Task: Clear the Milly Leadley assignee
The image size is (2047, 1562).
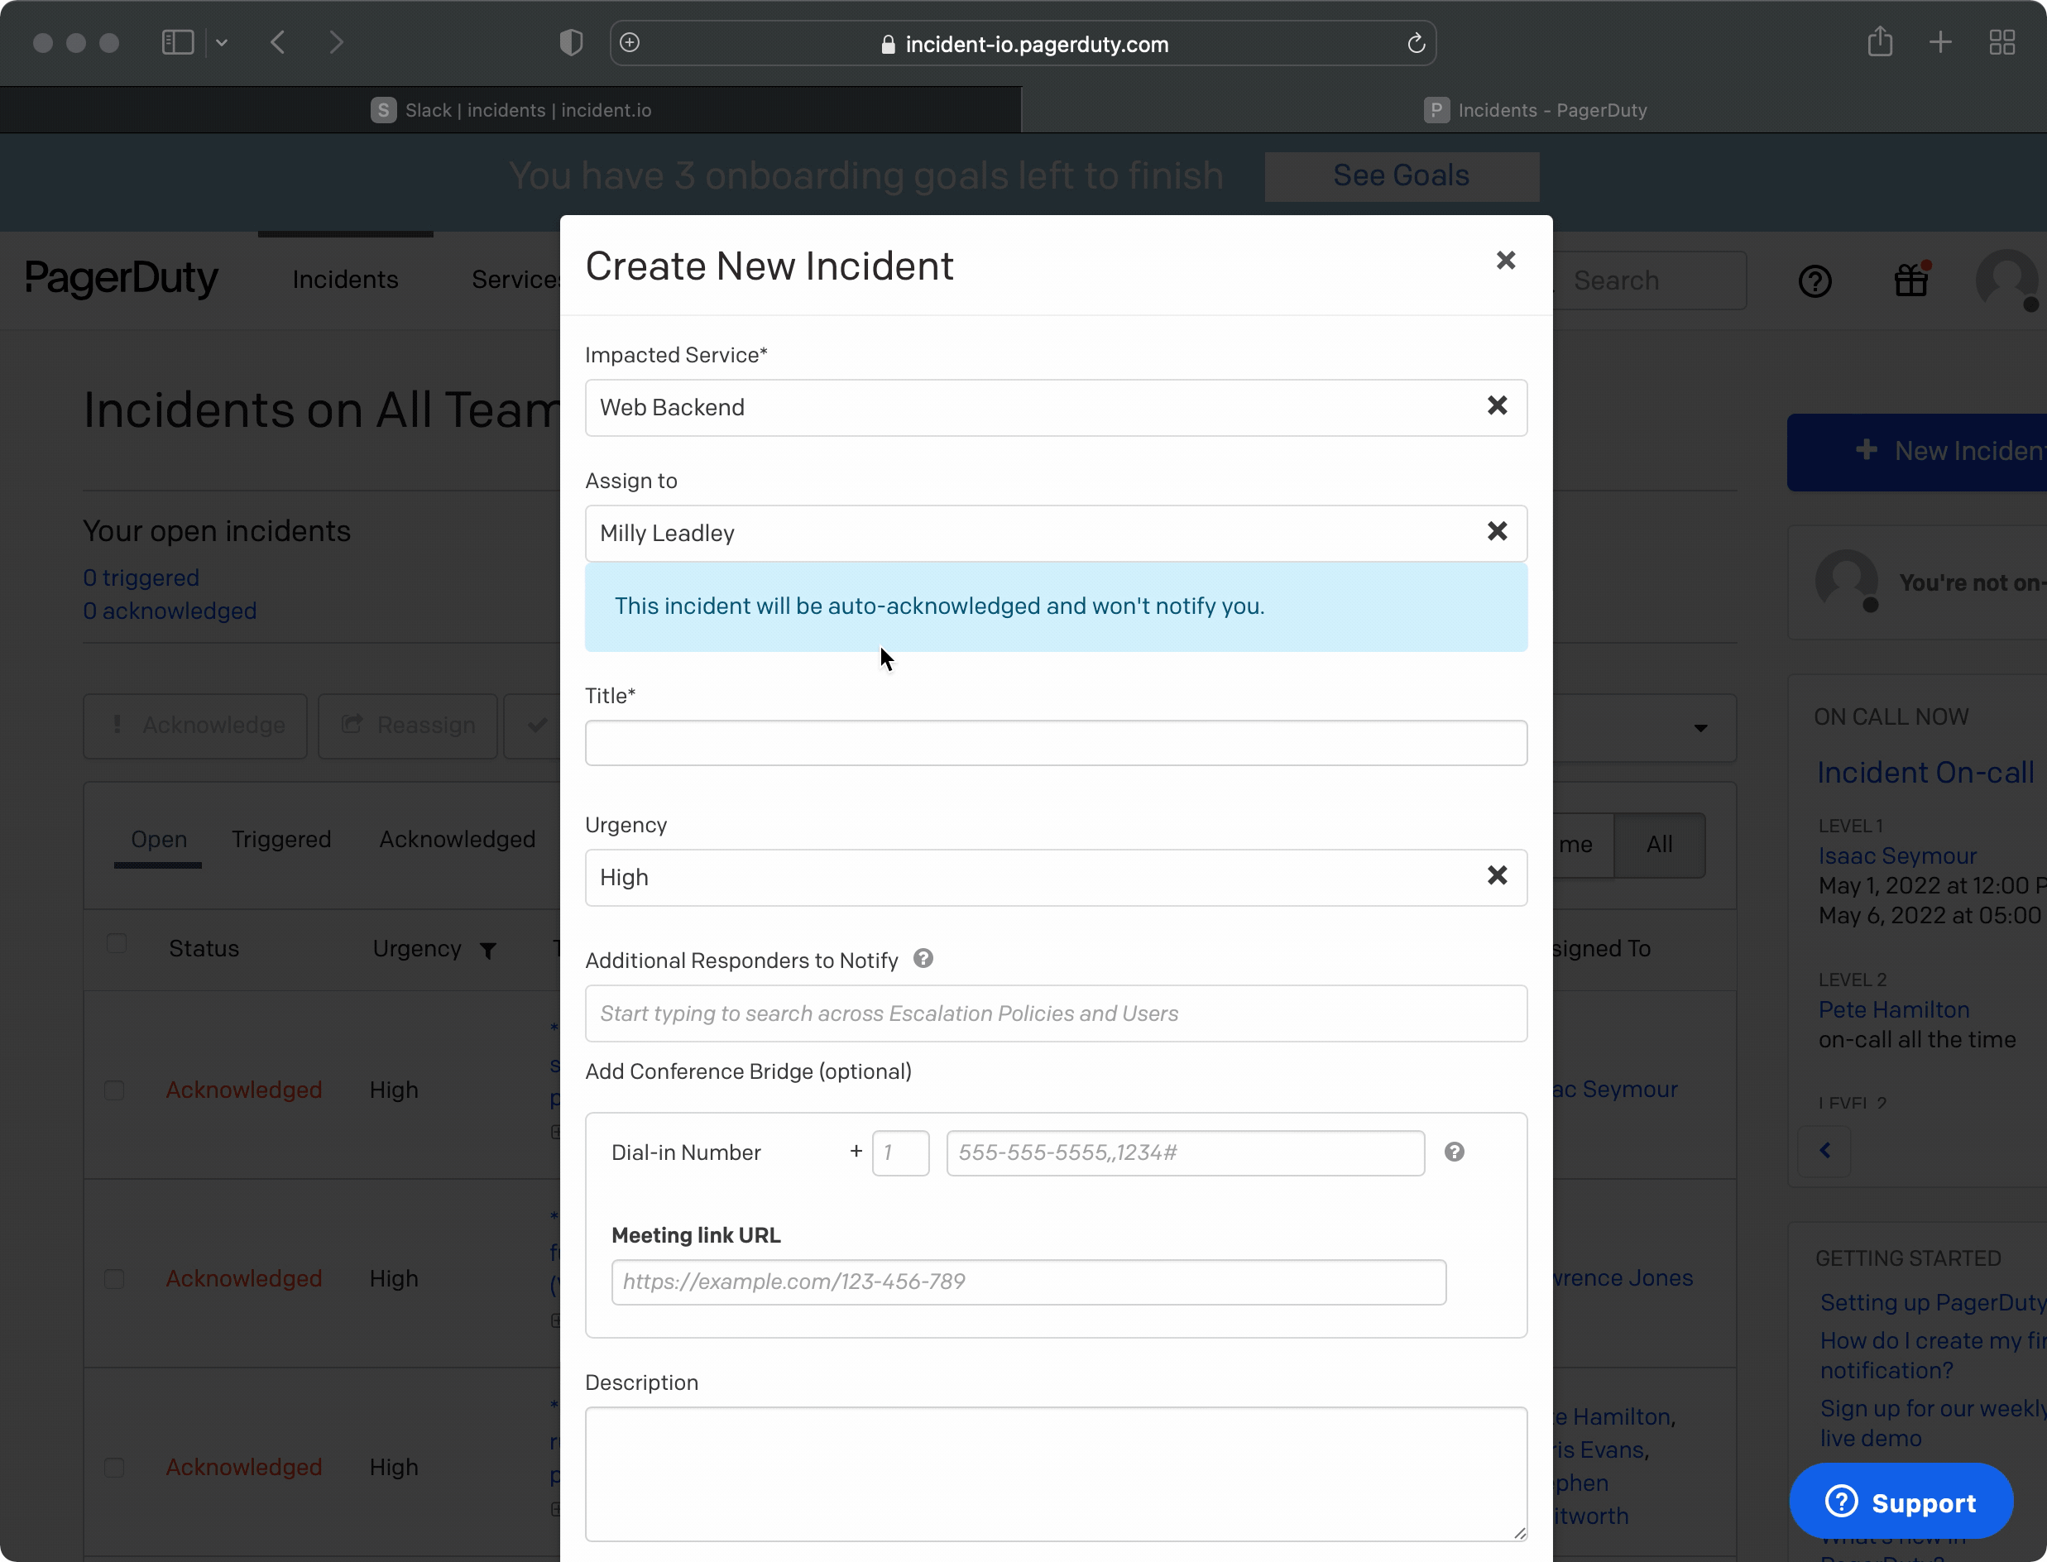Action: pos(1497,531)
